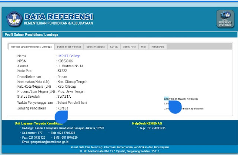
Task: Select the NPSN value K0563306
Action: [65, 61]
